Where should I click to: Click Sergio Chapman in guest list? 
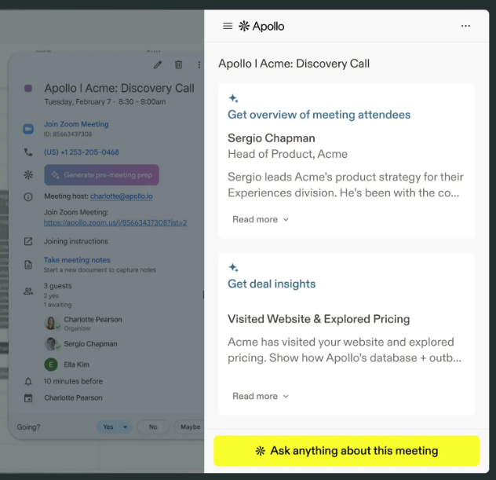(90, 344)
